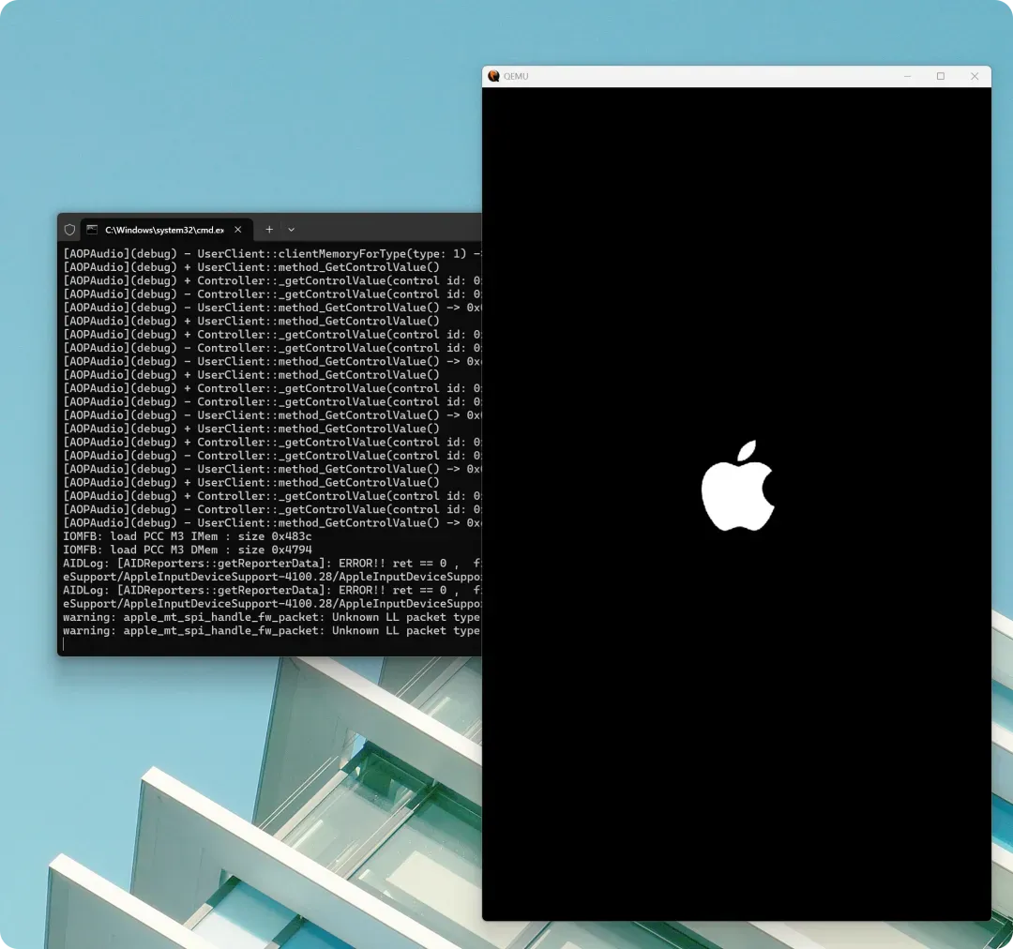
Task: Click the shield icon in the terminal title bar
Action: [69, 230]
